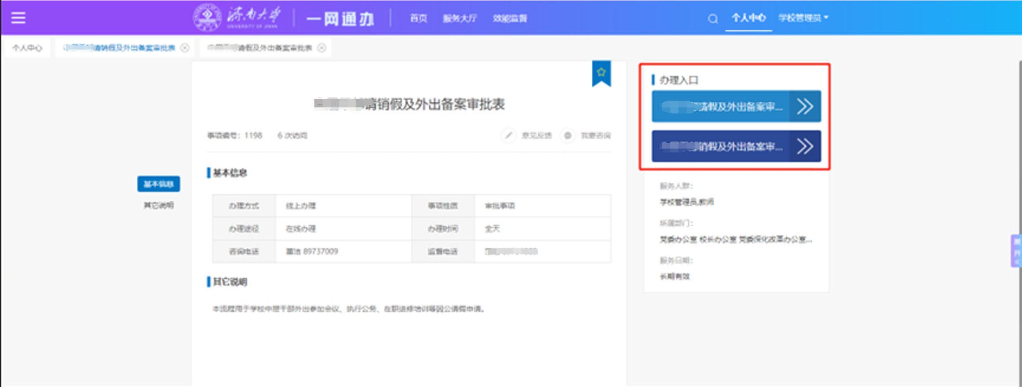Click the 一网通办 site title

click(340, 19)
